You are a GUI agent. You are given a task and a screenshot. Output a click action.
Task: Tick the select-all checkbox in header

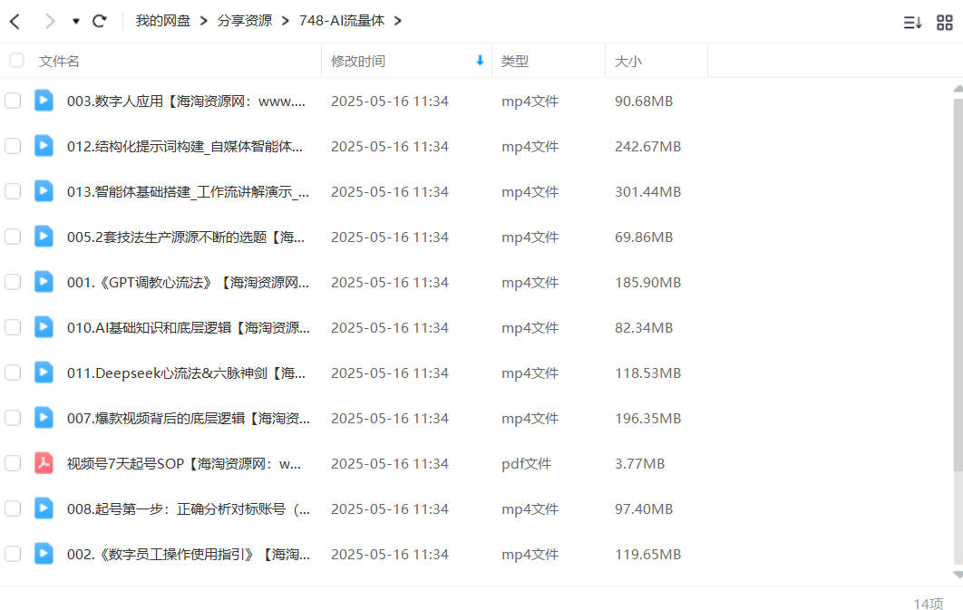(16, 60)
